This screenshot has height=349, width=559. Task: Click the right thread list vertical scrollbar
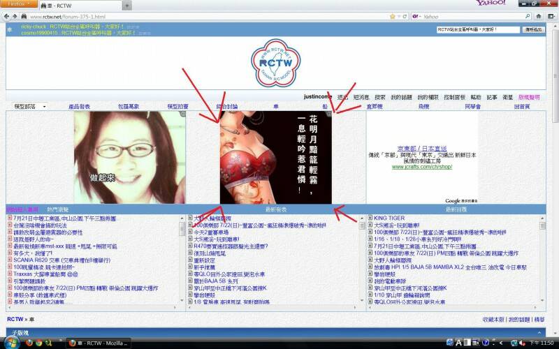pos(543,259)
